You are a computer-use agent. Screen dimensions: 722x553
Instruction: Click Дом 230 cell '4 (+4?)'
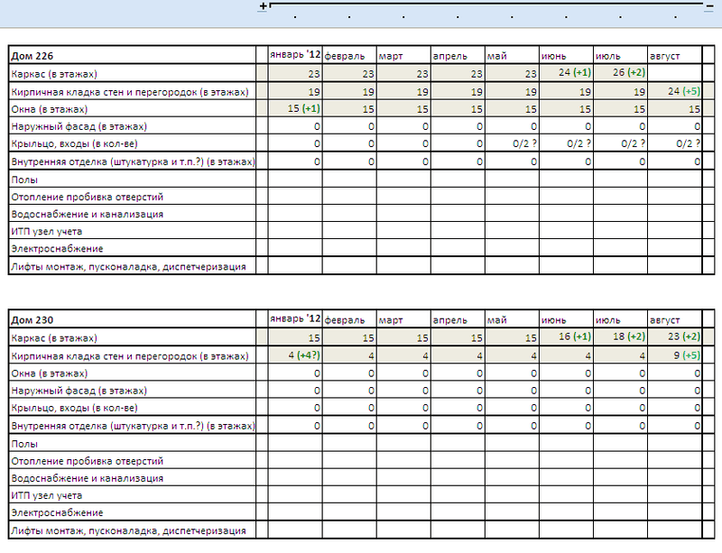click(295, 355)
